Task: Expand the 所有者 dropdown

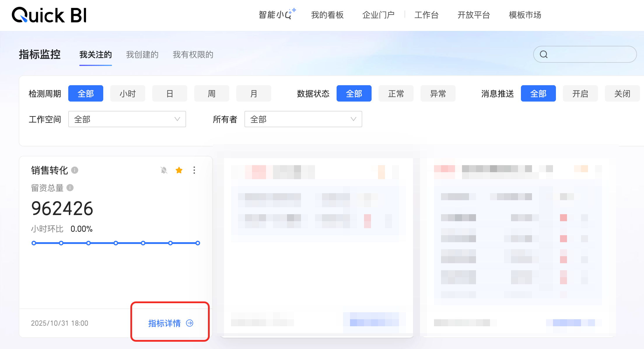Action: pyautogui.click(x=303, y=119)
